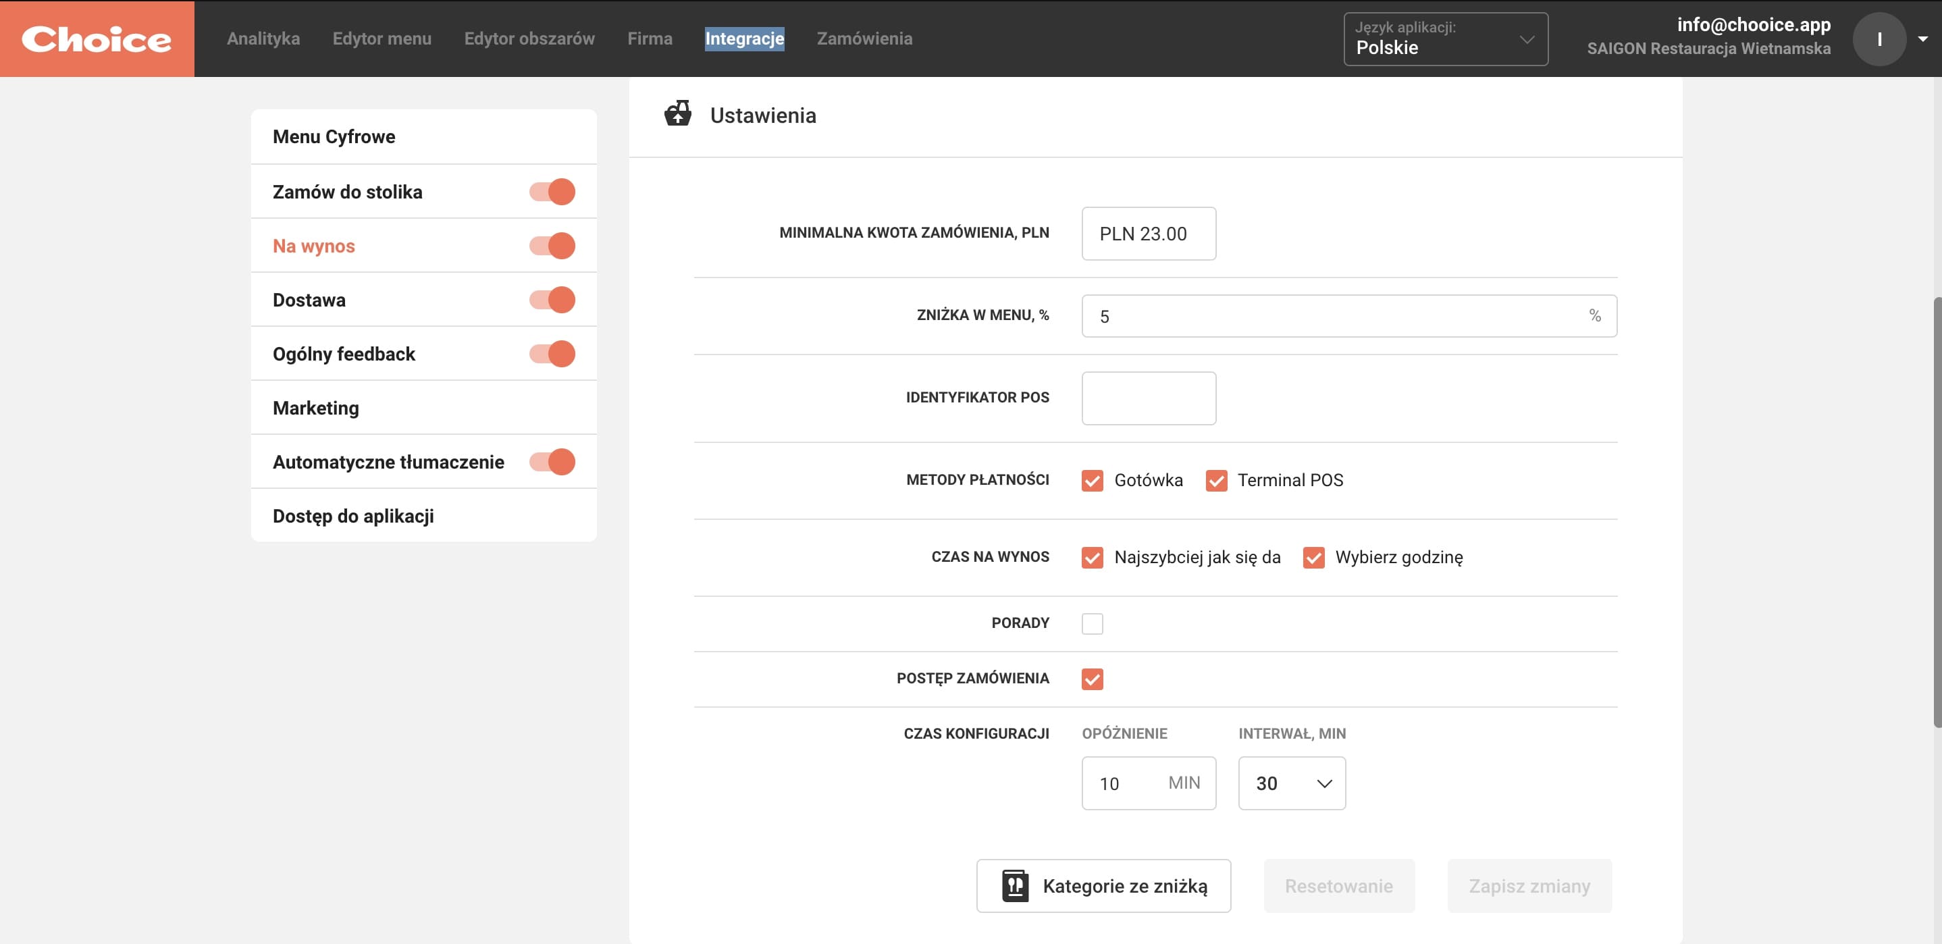Click the Zniżka w menu field
Viewport: 1942px width, 944px height.
click(x=1348, y=316)
